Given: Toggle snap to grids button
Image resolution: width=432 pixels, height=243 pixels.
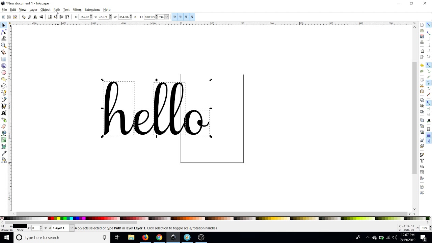Looking at the screenshot, I should click(429, 135).
